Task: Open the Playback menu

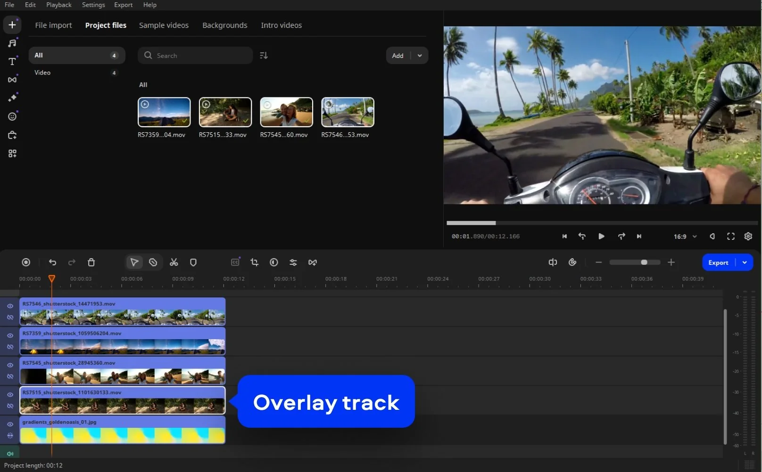Action: pos(59,5)
